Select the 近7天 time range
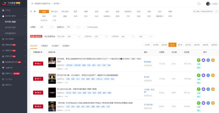219x113 pixels. (x=180, y=45)
